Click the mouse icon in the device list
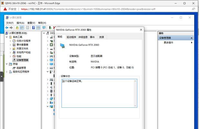Image resolution: width=199 pixels, height=129 pixels. (x=51, y=91)
